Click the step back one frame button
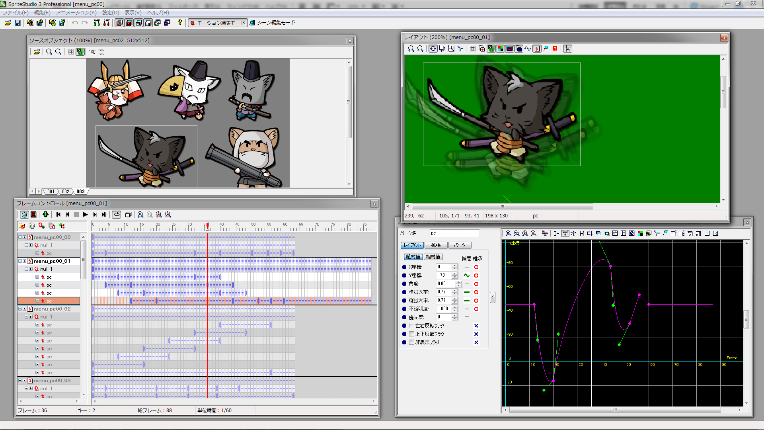The height and width of the screenshot is (430, 764). coord(68,215)
